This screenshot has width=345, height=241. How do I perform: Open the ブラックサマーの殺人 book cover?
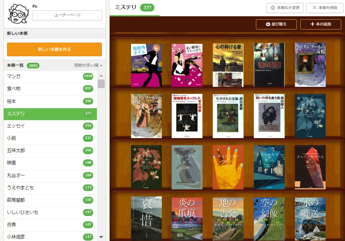[269, 167]
